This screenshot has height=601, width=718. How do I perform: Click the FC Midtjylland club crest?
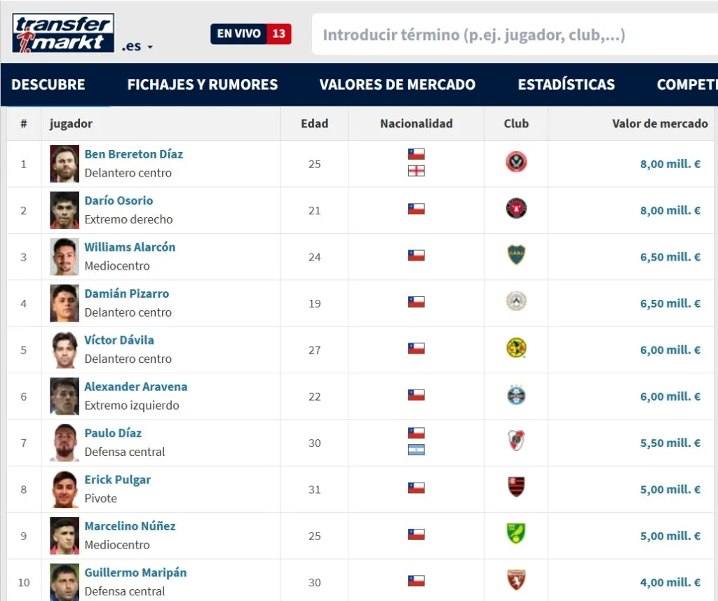[516, 209]
